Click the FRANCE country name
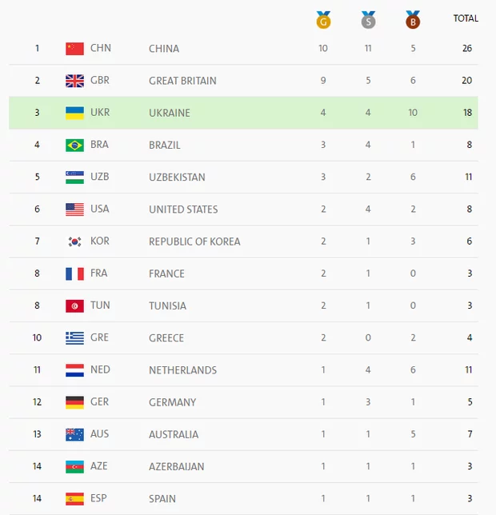496x515 pixels. (166, 273)
